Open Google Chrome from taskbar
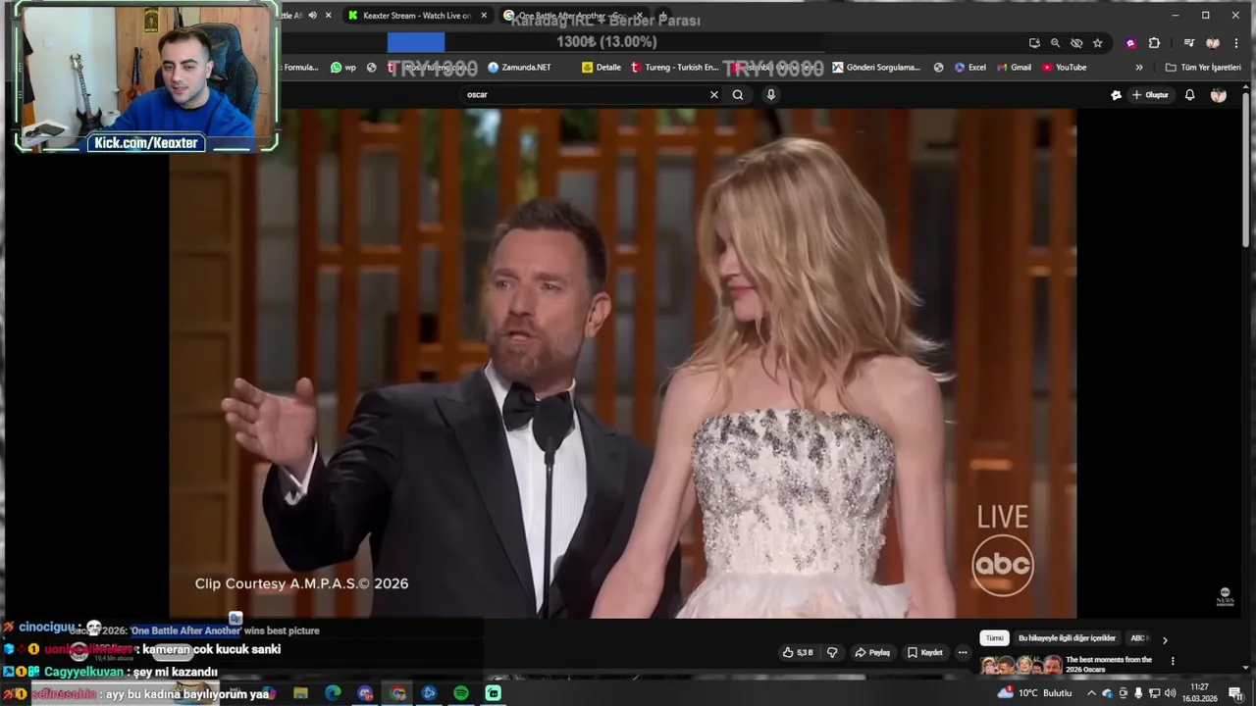 point(397,693)
